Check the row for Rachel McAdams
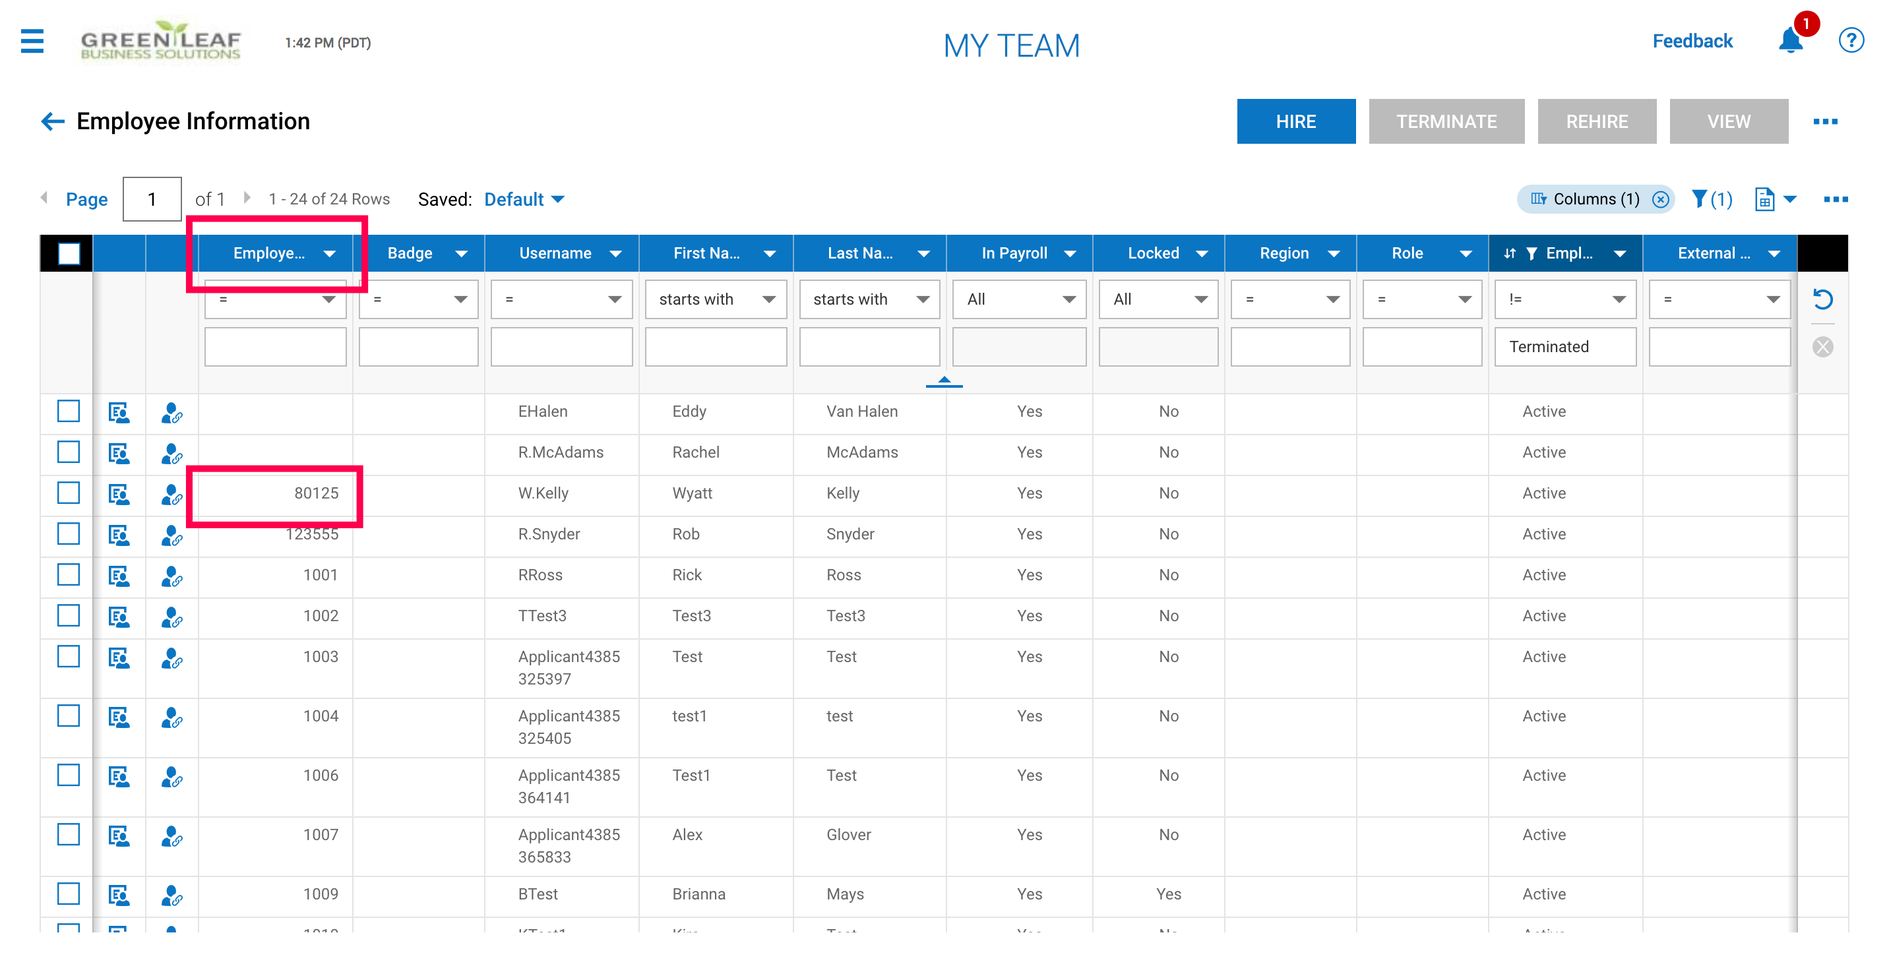1889x972 pixels. 68,452
